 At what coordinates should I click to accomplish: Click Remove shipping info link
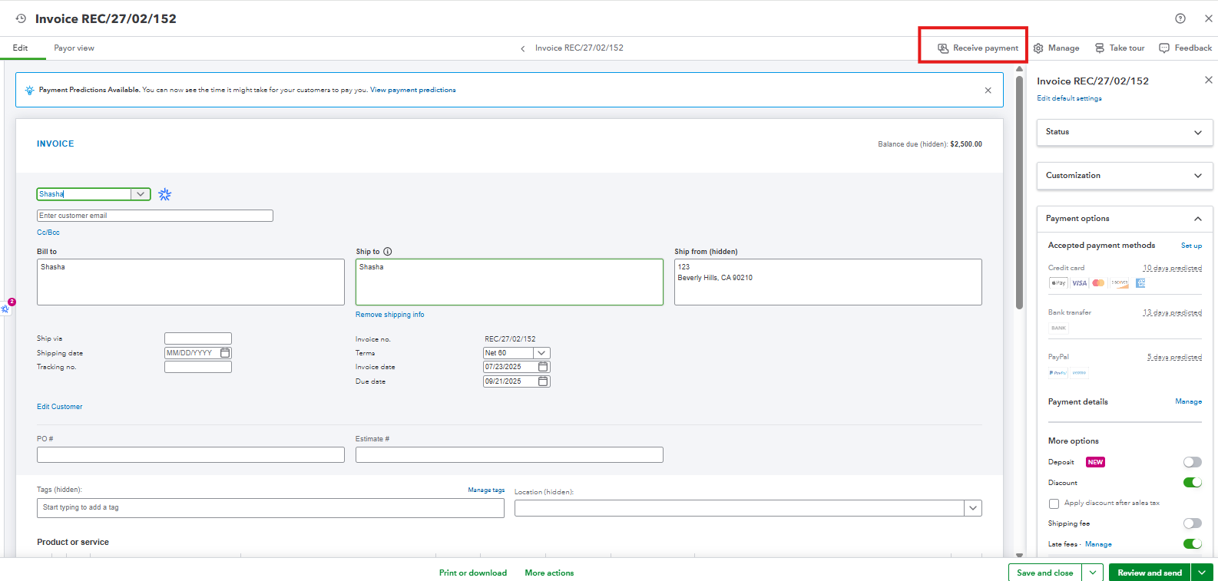point(389,315)
